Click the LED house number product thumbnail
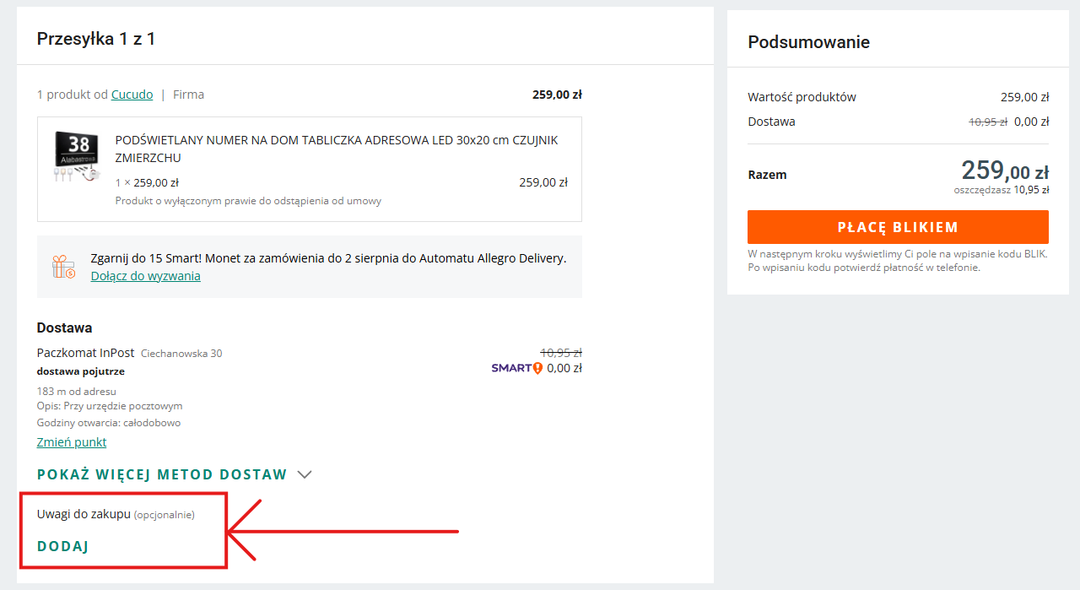This screenshot has width=1080, height=590. click(x=78, y=156)
